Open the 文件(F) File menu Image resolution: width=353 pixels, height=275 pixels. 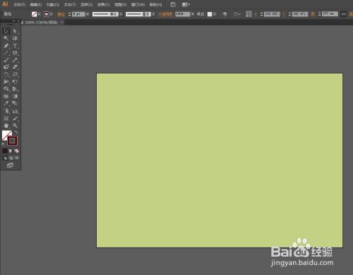[19, 4]
